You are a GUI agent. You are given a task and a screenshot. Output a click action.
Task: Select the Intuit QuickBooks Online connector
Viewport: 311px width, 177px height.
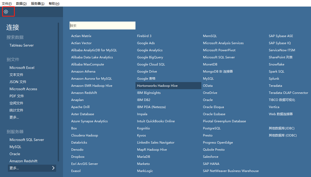click(156, 121)
